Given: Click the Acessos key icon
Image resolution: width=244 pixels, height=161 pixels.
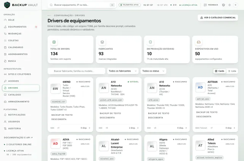Looking at the screenshot, I should pos(5,81).
